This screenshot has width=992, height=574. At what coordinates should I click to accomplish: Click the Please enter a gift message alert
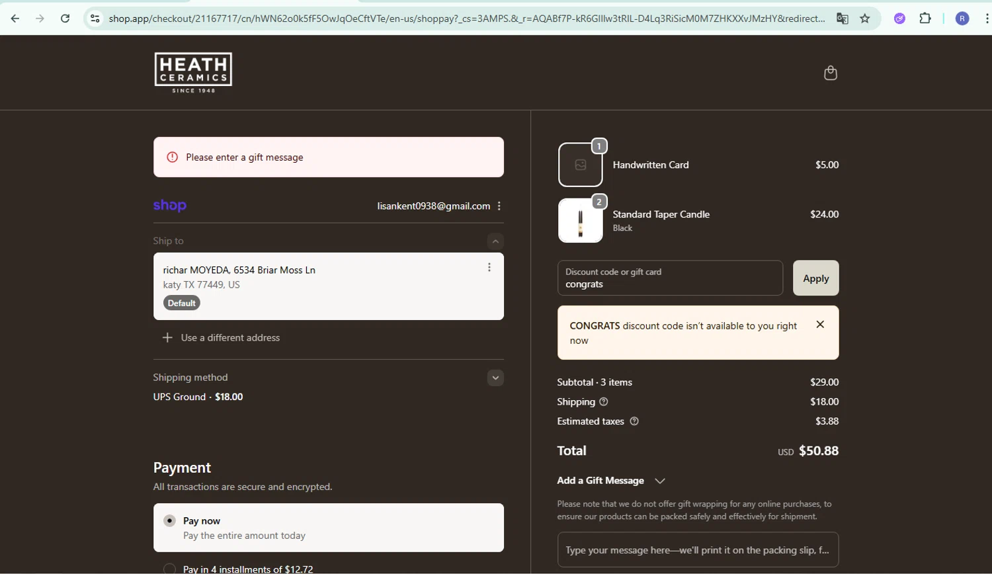(x=328, y=157)
